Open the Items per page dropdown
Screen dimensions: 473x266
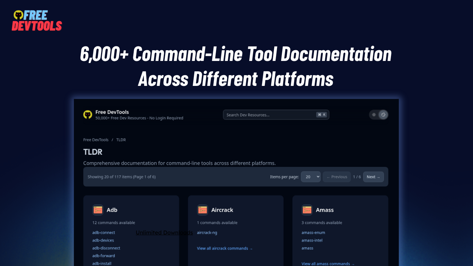[311, 177]
